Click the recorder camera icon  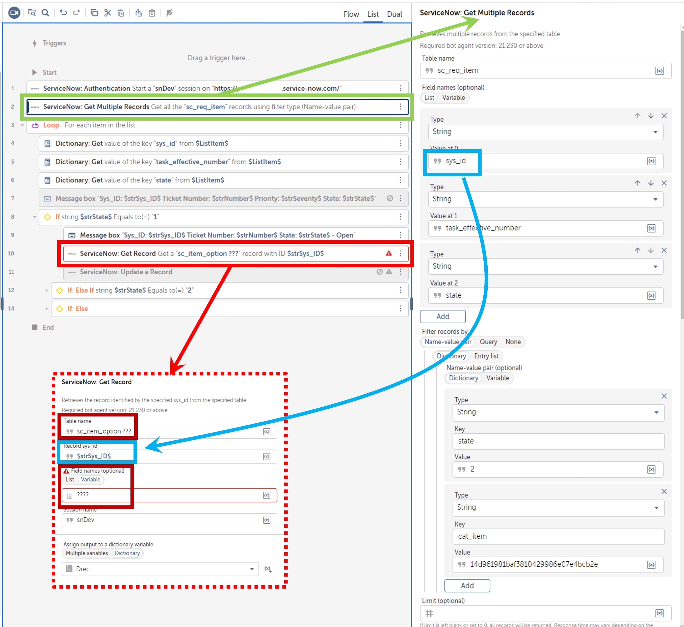click(x=14, y=13)
